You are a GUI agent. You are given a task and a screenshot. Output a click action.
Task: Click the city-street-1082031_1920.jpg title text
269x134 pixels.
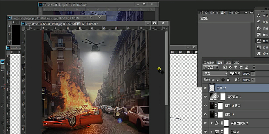click(x=44, y=23)
